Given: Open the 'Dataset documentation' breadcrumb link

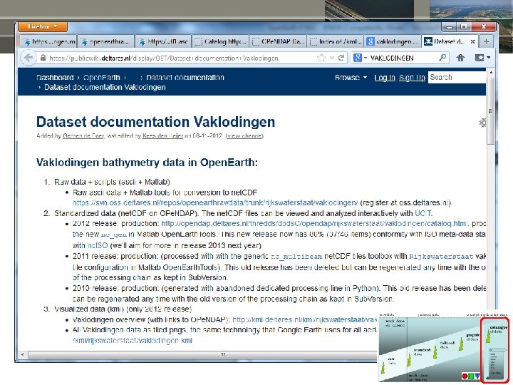Looking at the screenshot, I should coord(185,78).
